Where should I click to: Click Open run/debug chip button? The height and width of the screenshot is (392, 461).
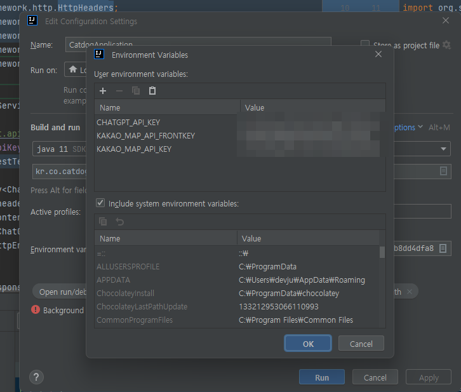(x=60, y=292)
